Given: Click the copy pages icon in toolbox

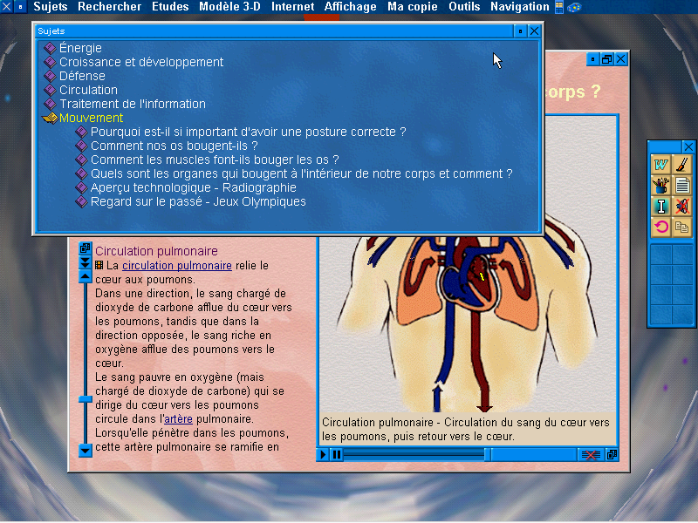Looking at the screenshot, I should click(x=682, y=228).
